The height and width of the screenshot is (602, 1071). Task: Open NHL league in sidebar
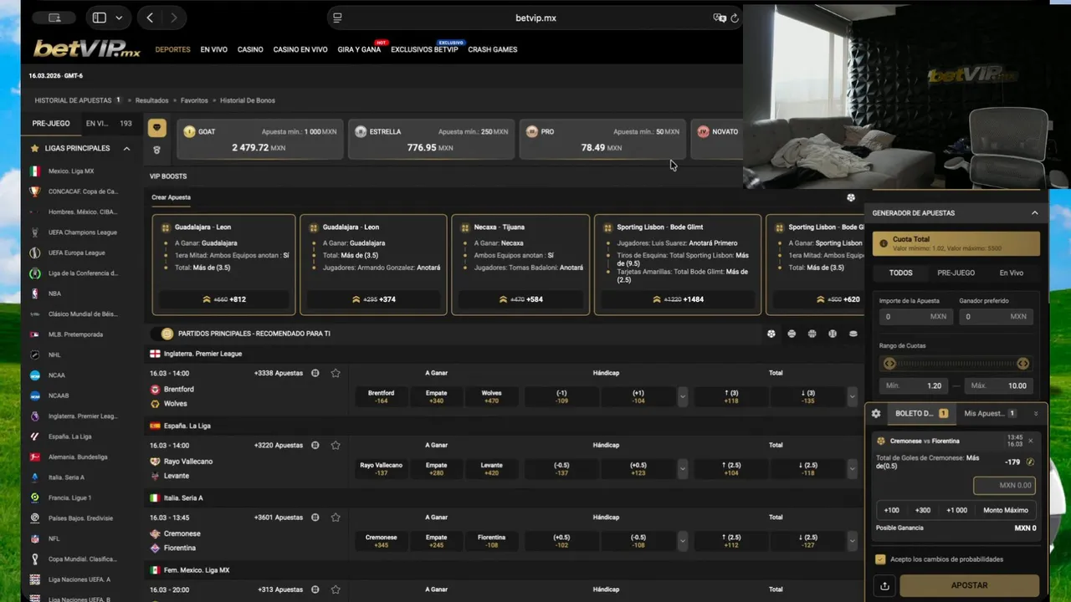point(54,355)
